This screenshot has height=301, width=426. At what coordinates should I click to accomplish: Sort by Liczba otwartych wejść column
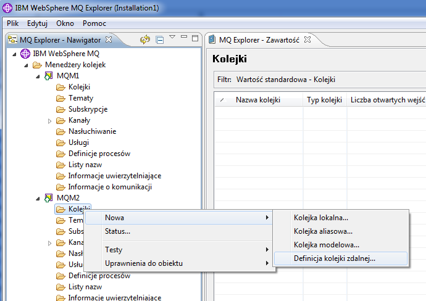click(388, 100)
